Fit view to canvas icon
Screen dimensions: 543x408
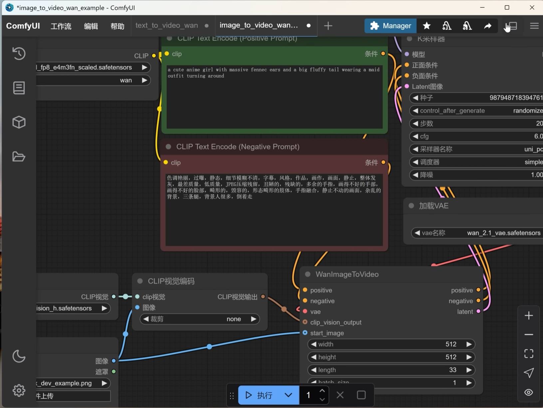[x=529, y=353]
